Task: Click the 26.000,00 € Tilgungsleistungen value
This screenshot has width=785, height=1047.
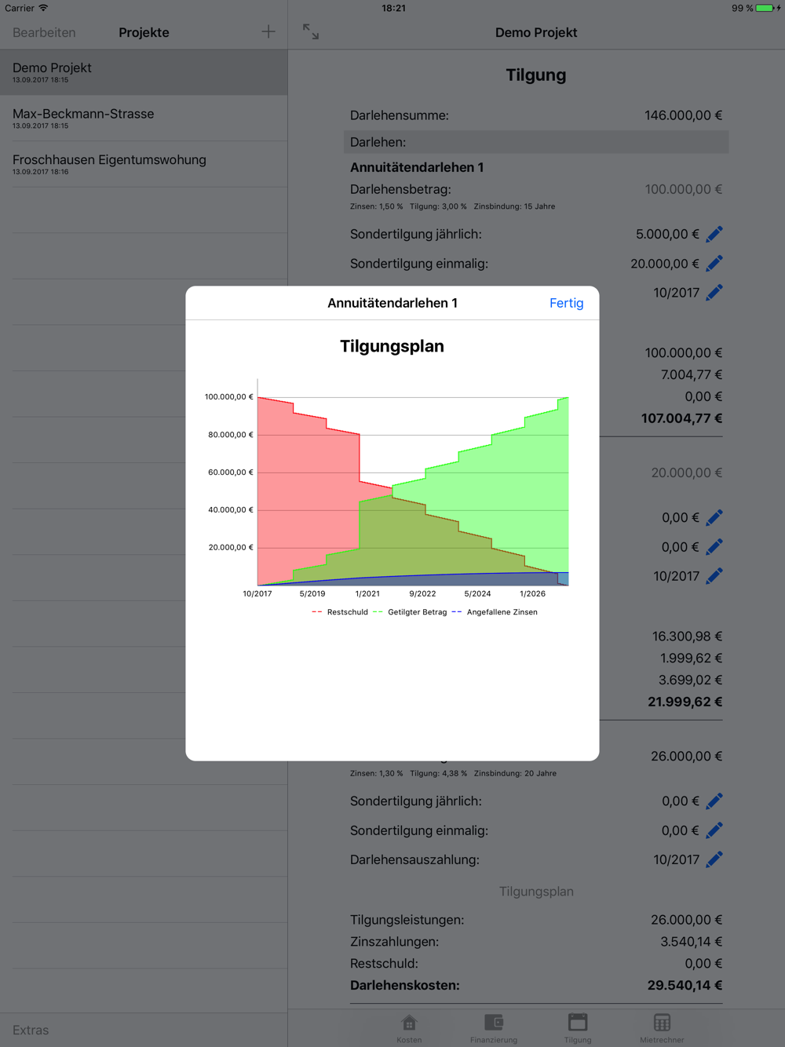Action: pos(686,919)
